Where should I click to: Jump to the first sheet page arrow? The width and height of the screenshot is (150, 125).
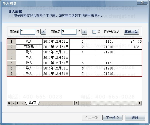[9, 103]
